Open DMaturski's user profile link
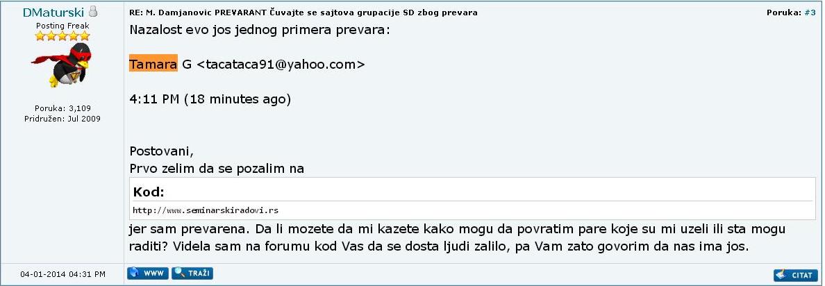825x286 pixels. pyautogui.click(x=53, y=12)
